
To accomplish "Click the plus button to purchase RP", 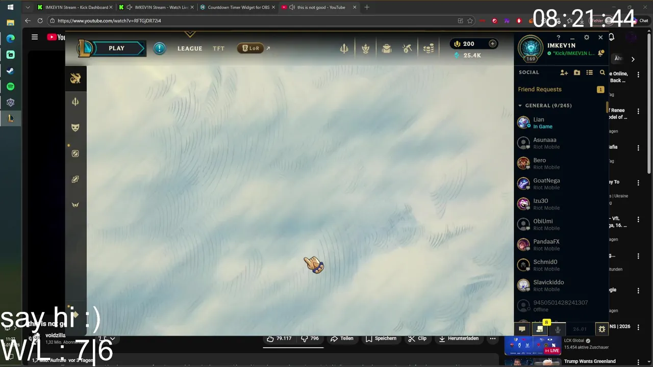I will pos(492,44).
